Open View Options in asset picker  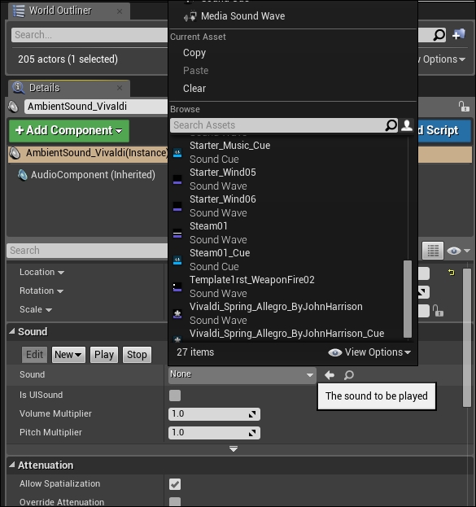point(369,352)
